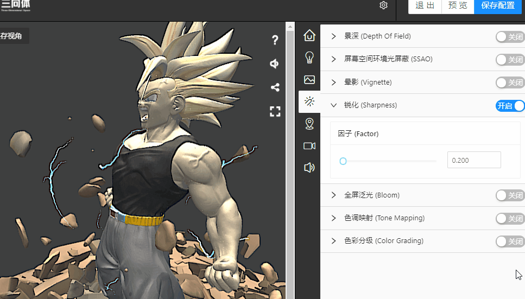Click the help question mark icon
525x299 pixels.
point(275,40)
